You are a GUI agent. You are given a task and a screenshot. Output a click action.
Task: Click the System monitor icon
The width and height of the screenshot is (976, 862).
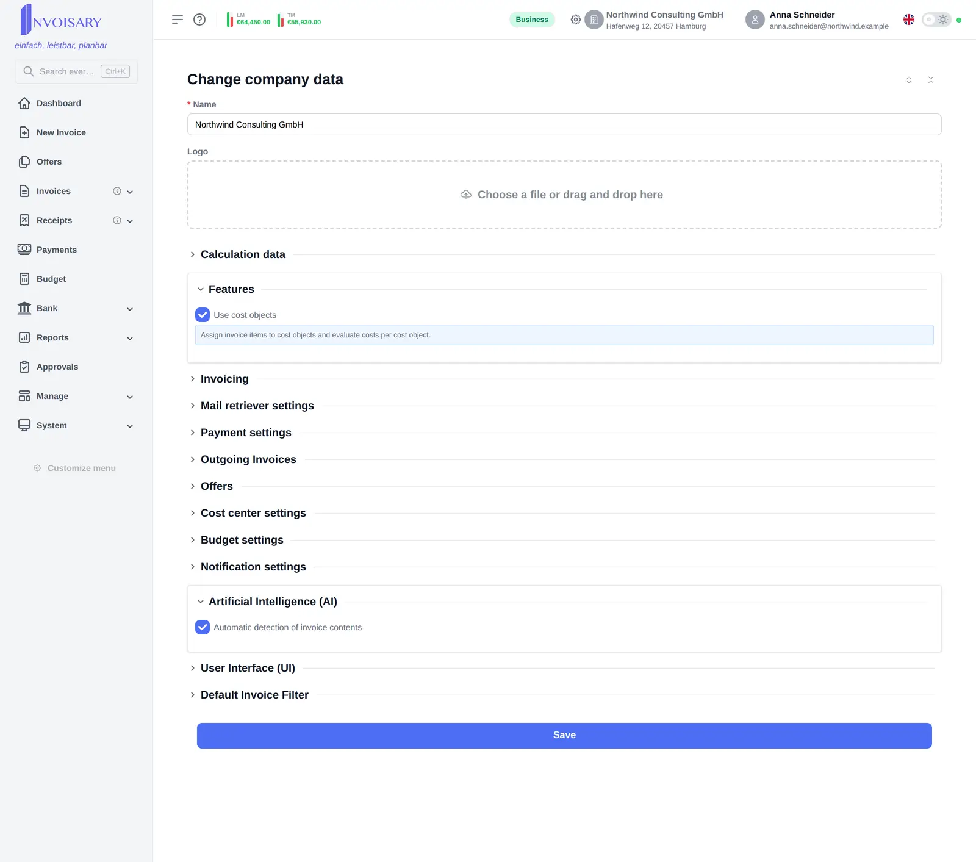24,425
